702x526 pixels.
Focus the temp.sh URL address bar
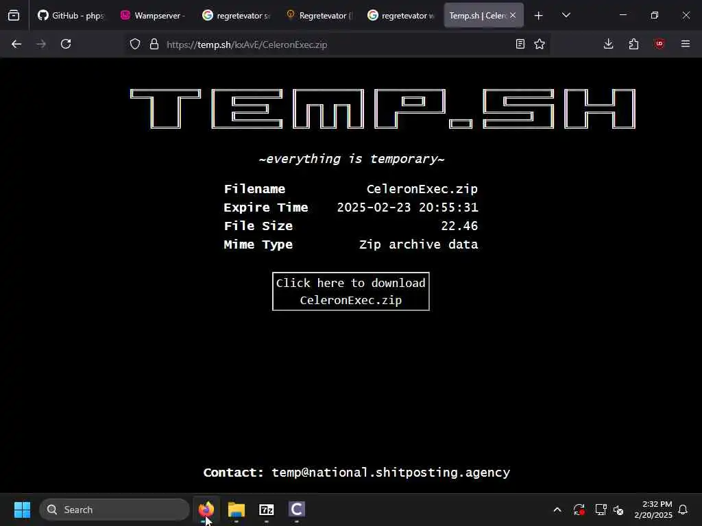tap(336, 45)
